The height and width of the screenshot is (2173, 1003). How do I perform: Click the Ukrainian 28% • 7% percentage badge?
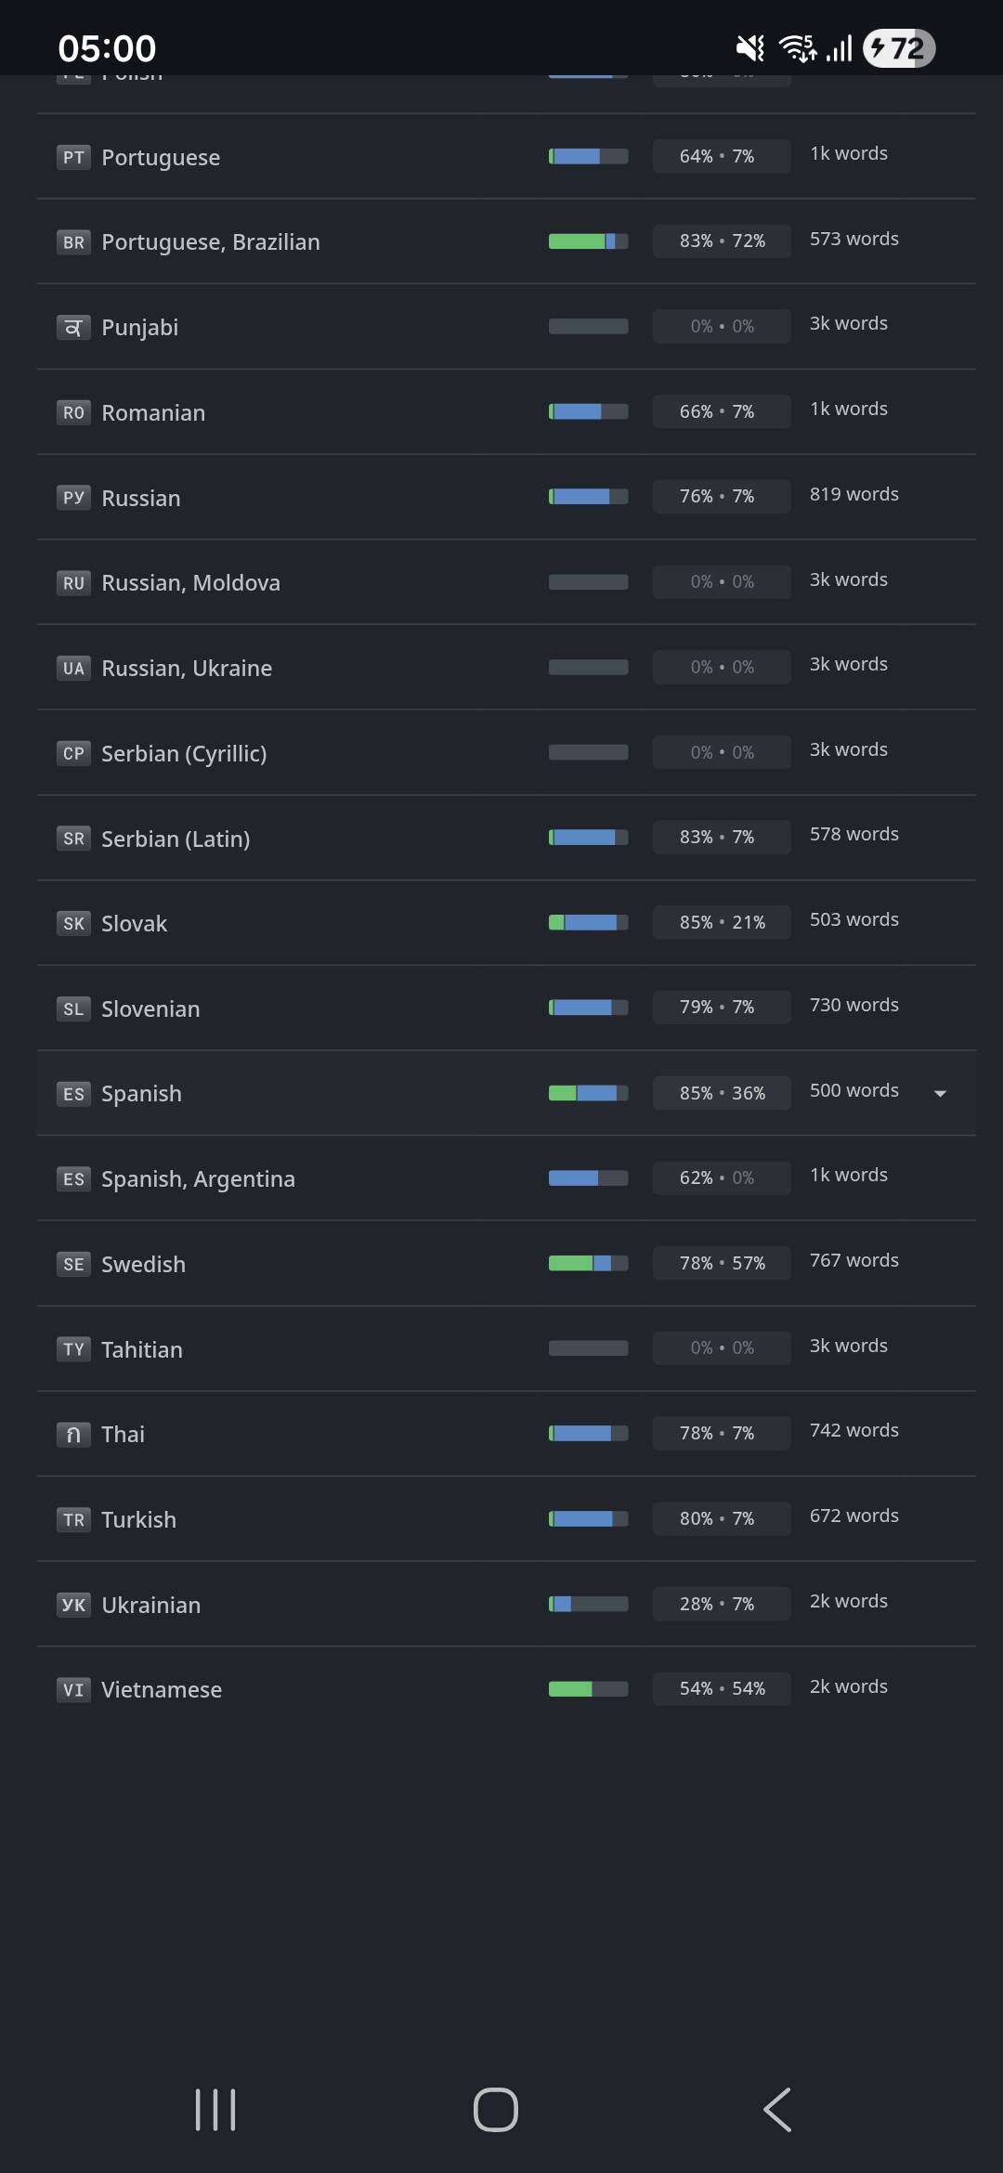coord(721,1604)
